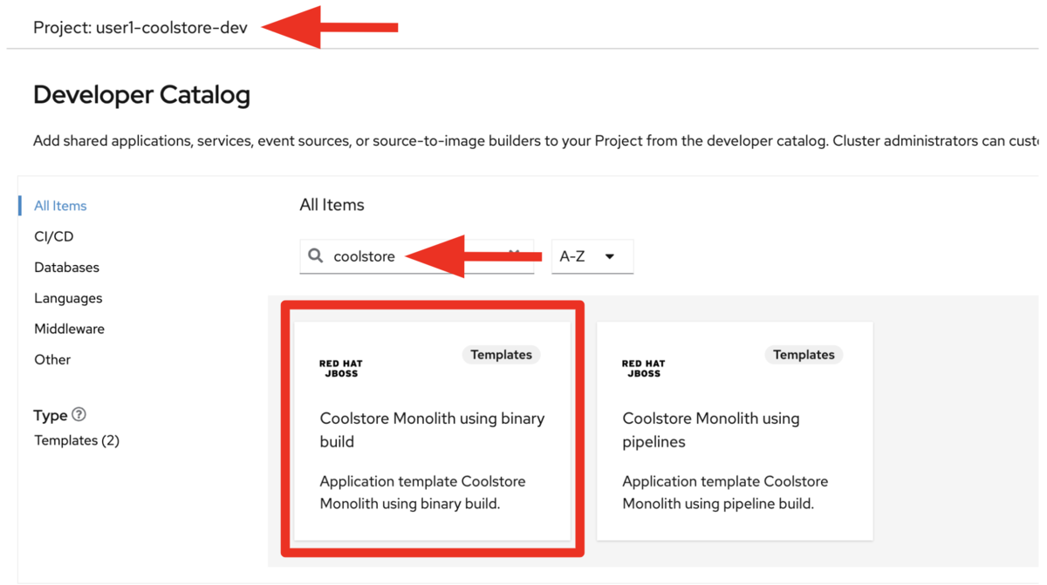The width and height of the screenshot is (1047, 585).
Task: Click the Type help question icon
Action: (x=79, y=415)
